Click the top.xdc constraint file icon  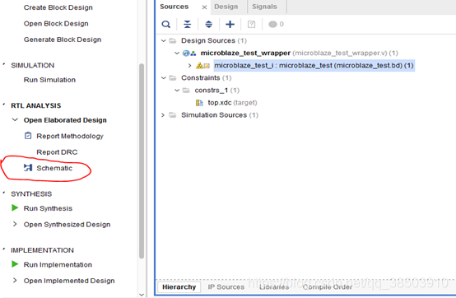pyautogui.click(x=199, y=103)
